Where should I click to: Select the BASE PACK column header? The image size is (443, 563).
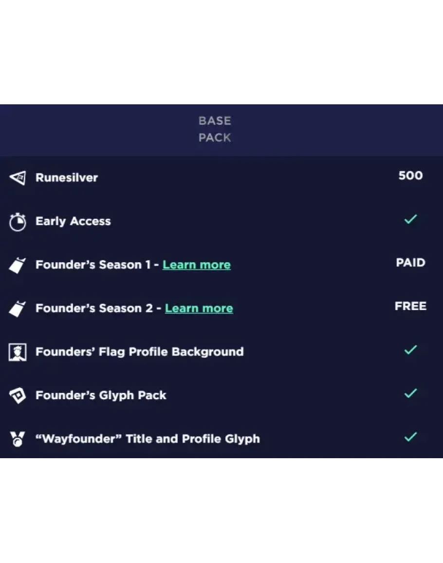click(215, 129)
